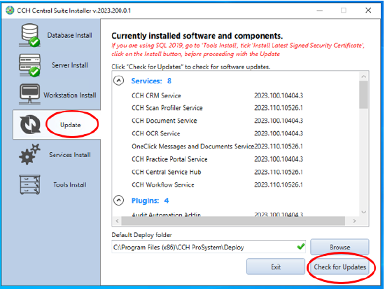
Task: Select the CCH OCR Service row
Action: (x=217, y=133)
